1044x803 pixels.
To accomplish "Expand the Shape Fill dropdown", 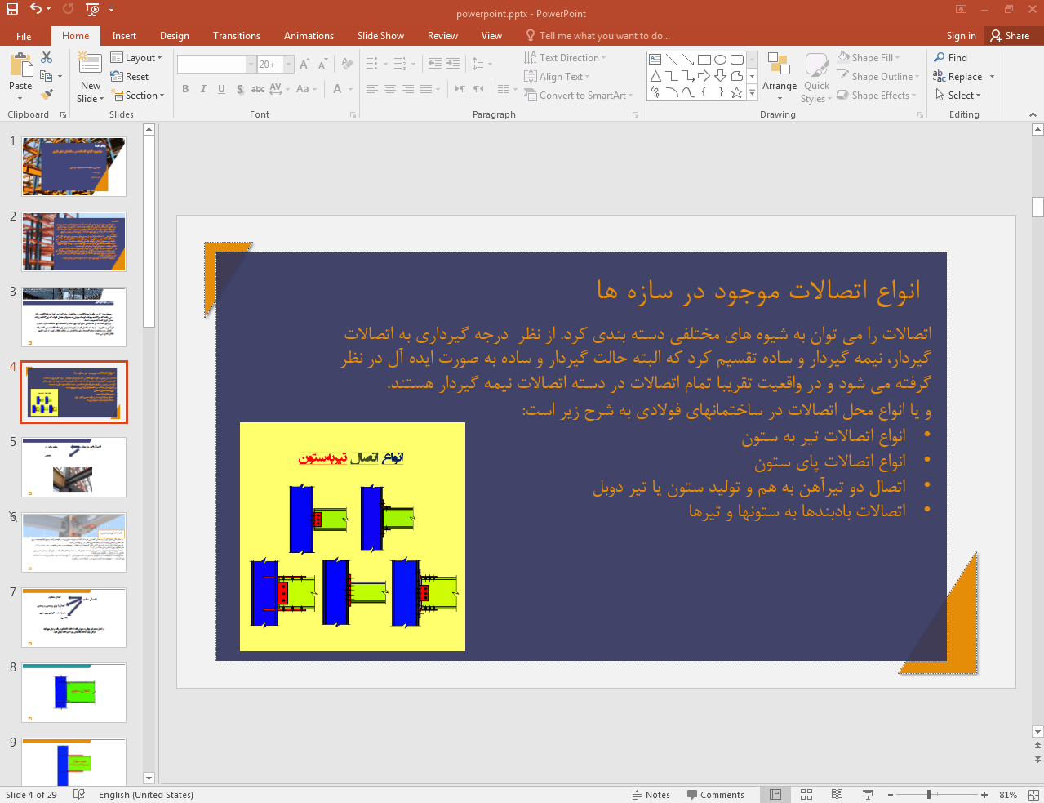I will point(897,58).
